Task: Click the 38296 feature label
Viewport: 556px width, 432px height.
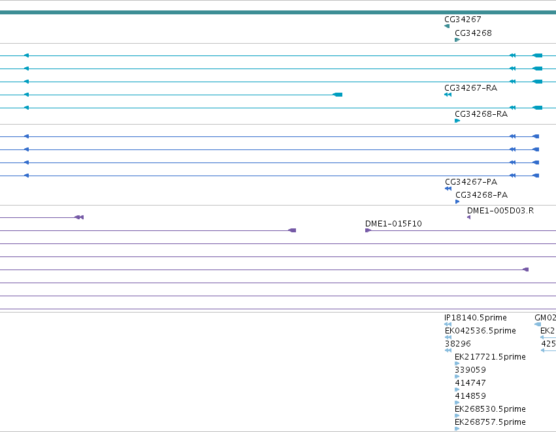Action: [x=458, y=344]
